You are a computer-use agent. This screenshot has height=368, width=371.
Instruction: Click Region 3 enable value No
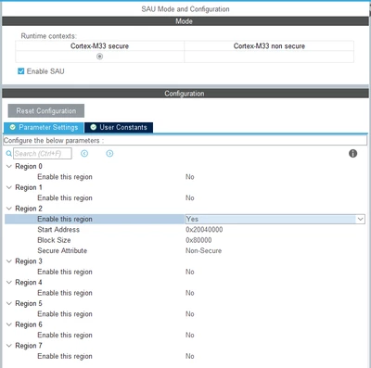click(190, 272)
